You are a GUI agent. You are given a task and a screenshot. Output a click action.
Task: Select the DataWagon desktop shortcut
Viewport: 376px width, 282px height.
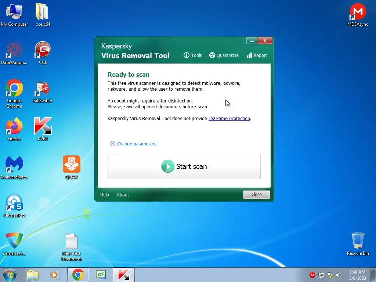point(14,53)
